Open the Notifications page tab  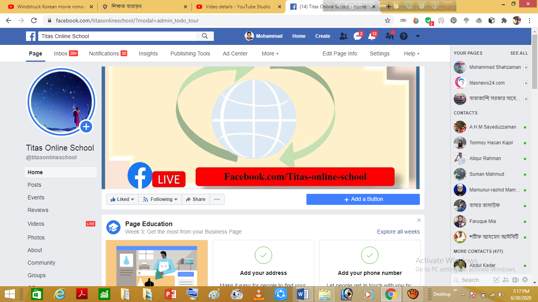pos(108,53)
